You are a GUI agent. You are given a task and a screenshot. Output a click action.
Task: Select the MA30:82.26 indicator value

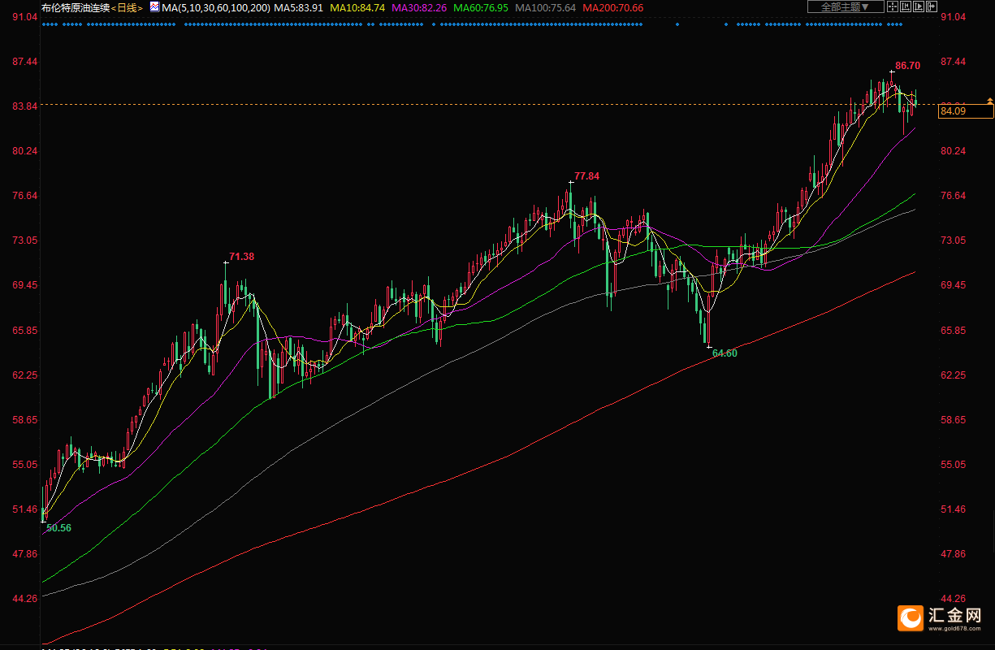tap(419, 7)
